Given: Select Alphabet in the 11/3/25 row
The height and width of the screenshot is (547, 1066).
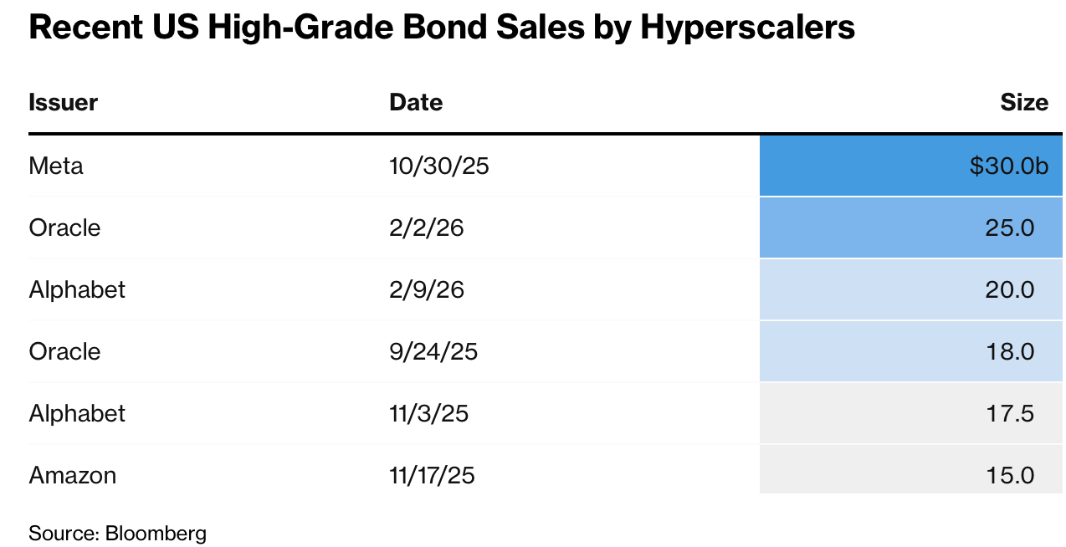Looking at the screenshot, I should click(x=77, y=413).
